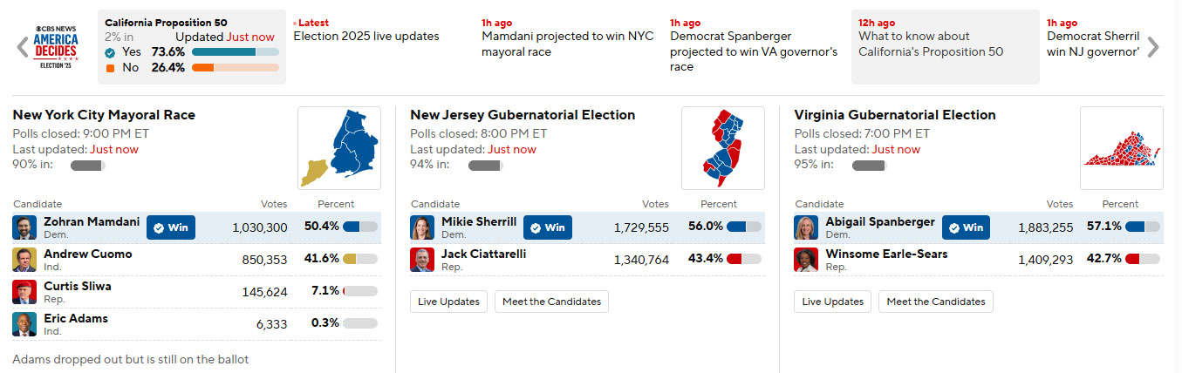
Task: Read Mamdani projected to win NYC headline
Action: (567, 44)
